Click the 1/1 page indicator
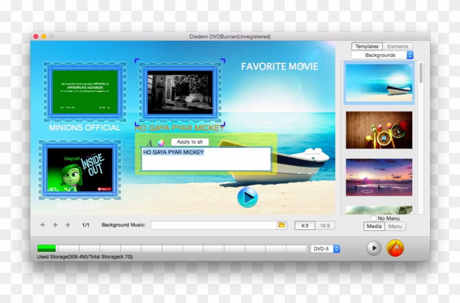The height and width of the screenshot is (303, 460). point(85,225)
